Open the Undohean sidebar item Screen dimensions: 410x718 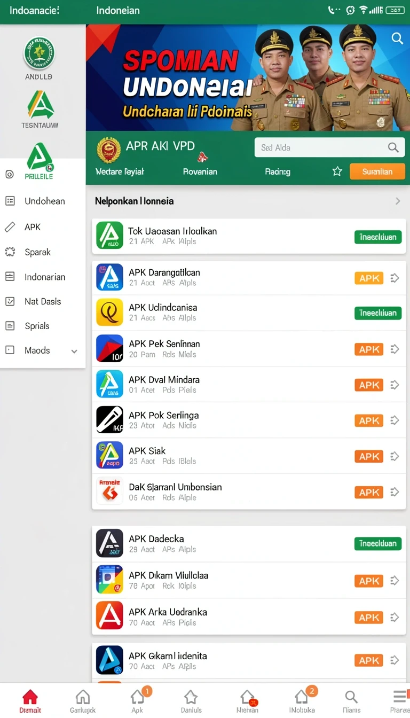tap(43, 201)
